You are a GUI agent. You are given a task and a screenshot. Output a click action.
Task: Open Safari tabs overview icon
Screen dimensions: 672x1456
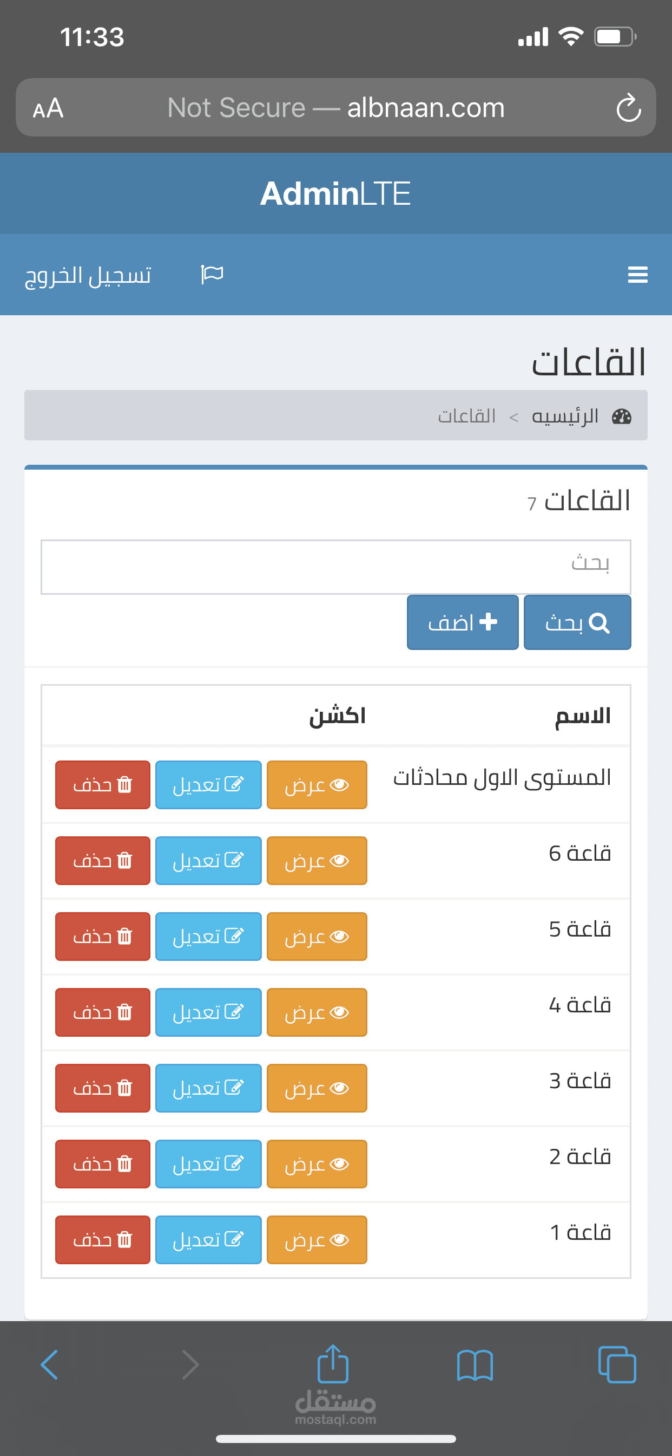(617, 1366)
